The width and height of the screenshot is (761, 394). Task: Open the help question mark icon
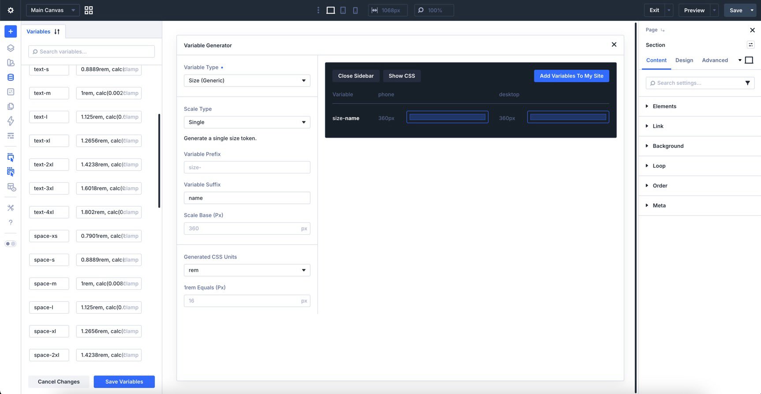pos(11,222)
